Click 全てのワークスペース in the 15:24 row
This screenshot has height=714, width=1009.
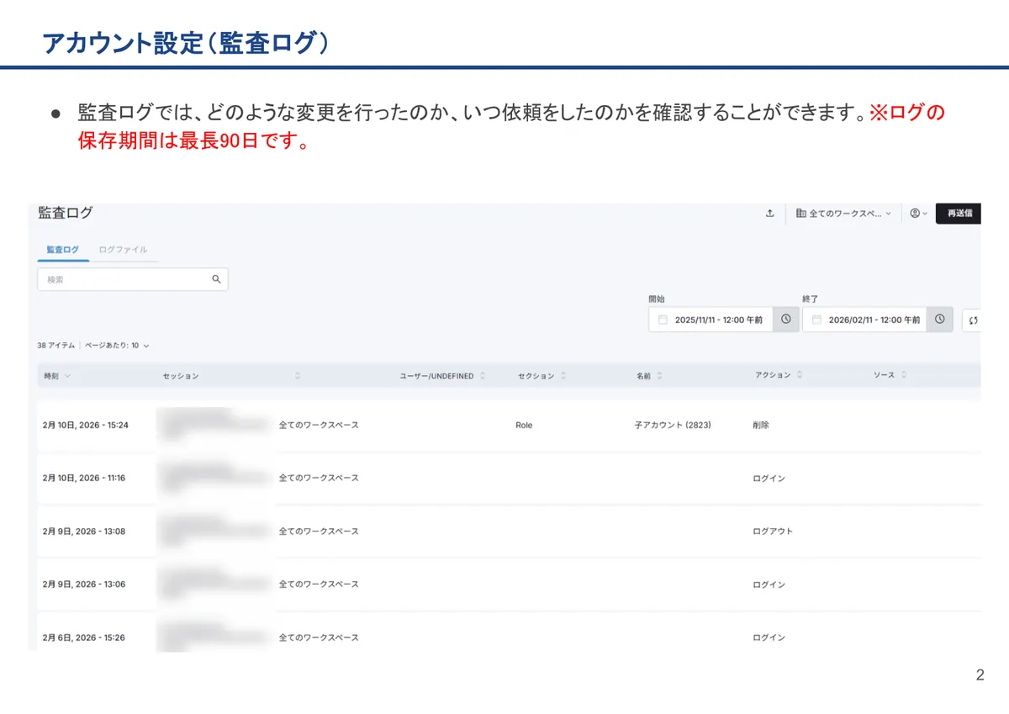319,426
